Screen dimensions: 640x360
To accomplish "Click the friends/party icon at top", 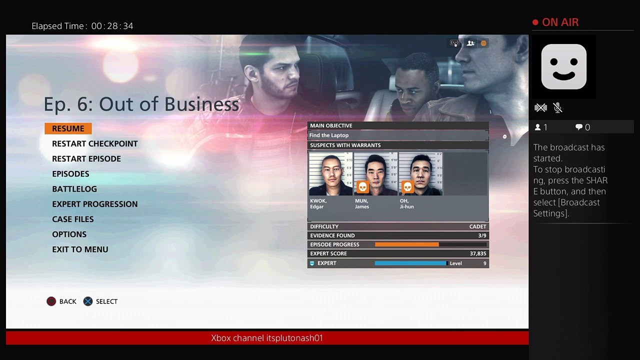I will click(470, 43).
